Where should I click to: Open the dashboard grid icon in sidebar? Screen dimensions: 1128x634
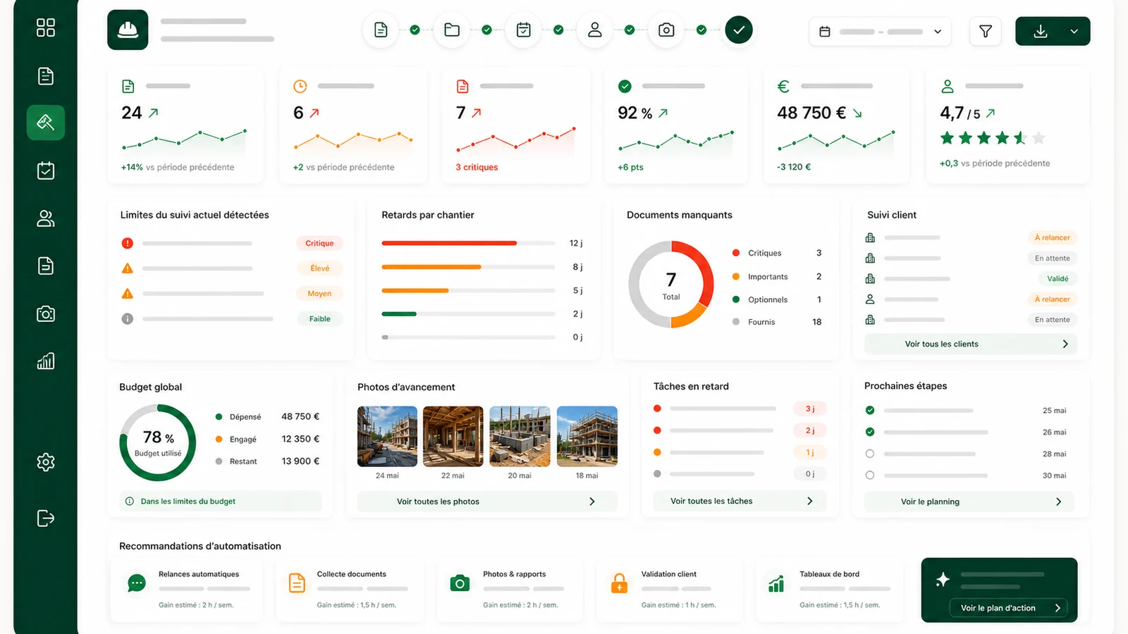46,27
